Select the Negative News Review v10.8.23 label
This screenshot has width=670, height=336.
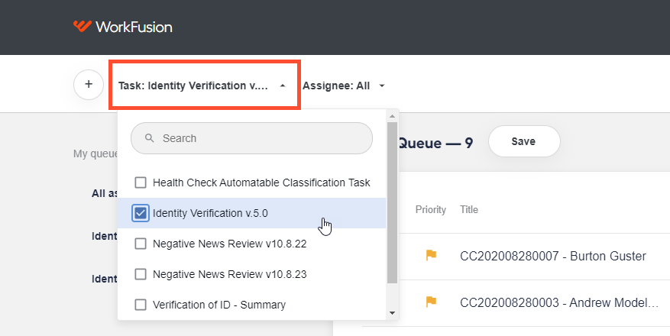[x=229, y=274]
